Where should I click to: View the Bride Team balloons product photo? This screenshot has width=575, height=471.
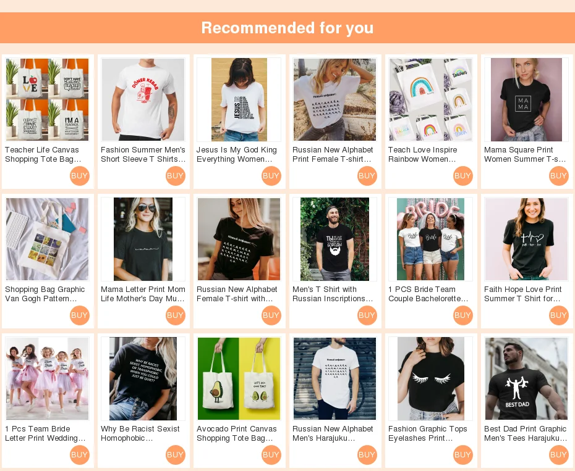(430, 239)
